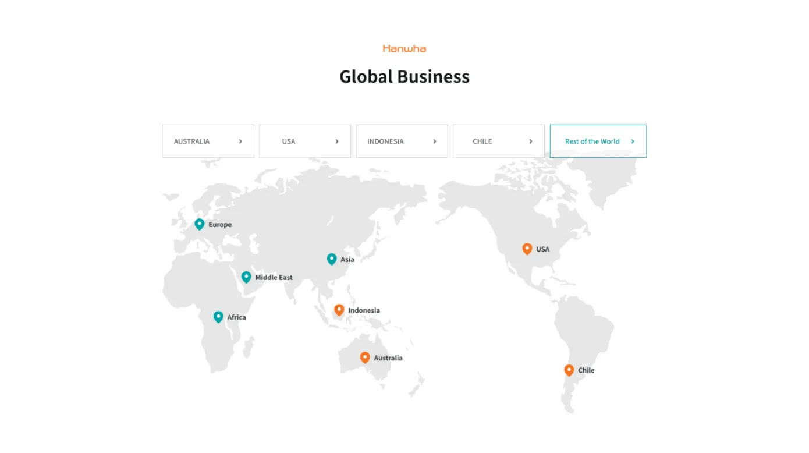Image resolution: width=809 pixels, height=453 pixels.
Task: Expand the chevron in the AUSTRALIA box
Action: click(x=240, y=141)
